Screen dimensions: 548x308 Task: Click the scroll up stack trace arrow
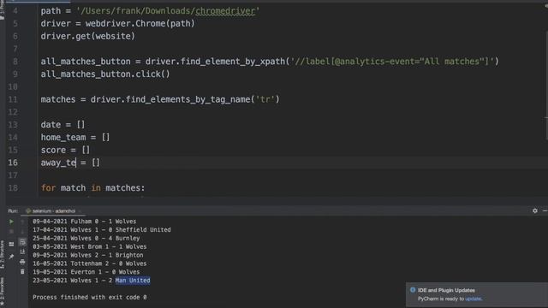(x=23, y=222)
